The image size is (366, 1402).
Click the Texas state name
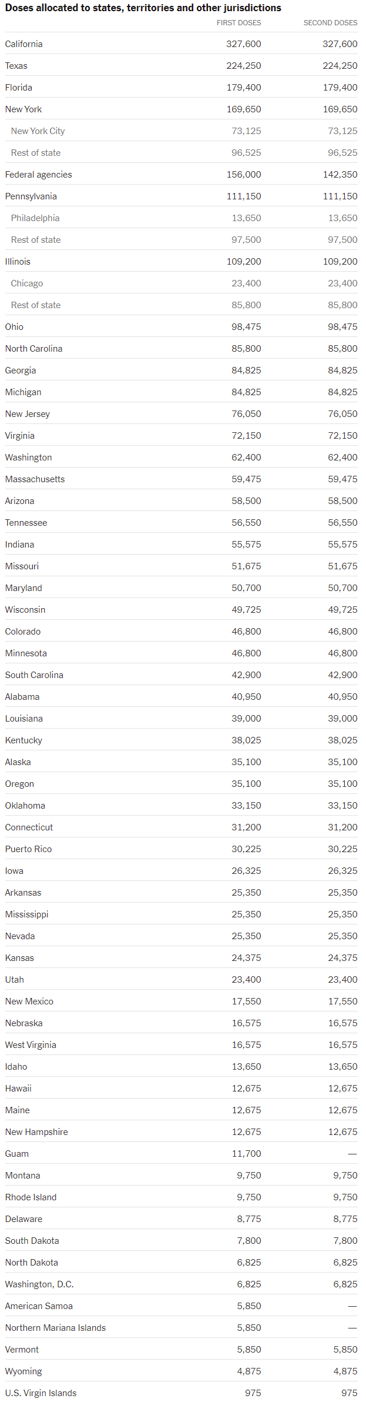16,66
